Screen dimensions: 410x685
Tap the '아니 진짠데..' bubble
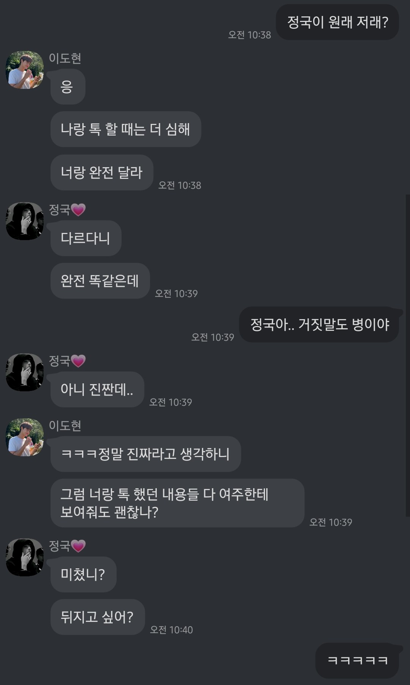pyautogui.click(x=97, y=389)
